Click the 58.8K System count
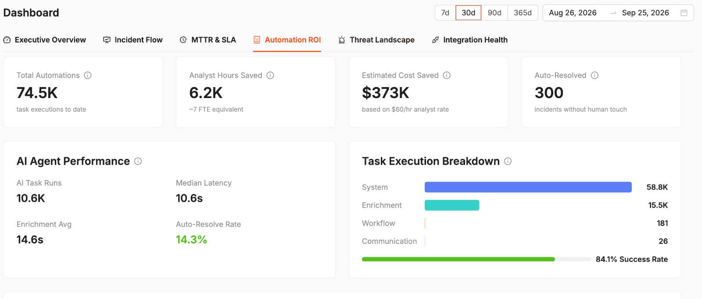This screenshot has width=702, height=299. [657, 187]
